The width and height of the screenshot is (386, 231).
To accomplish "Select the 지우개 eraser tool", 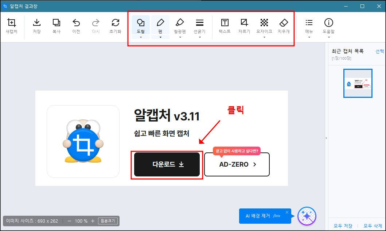I will coord(284,26).
